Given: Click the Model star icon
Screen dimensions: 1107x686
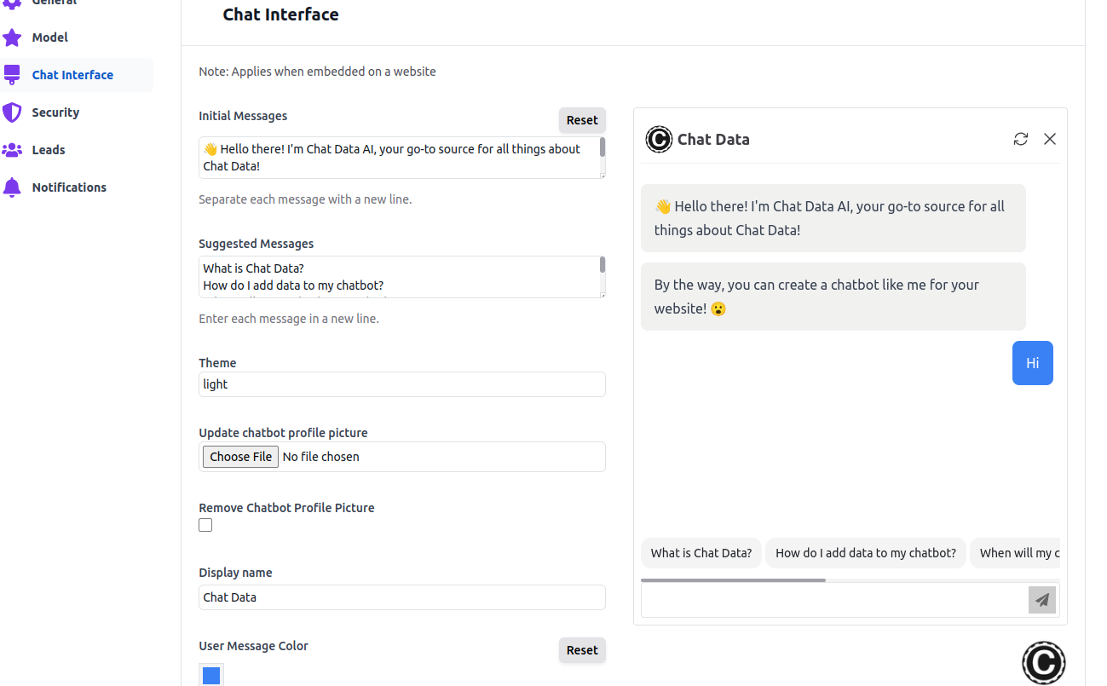Looking at the screenshot, I should 12,37.
